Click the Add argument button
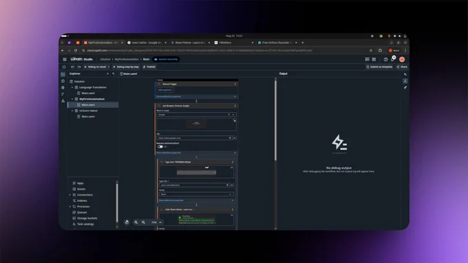 coord(164,90)
